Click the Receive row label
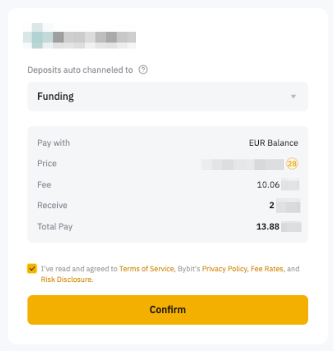Viewport: 335px width, 351px height. tap(52, 205)
